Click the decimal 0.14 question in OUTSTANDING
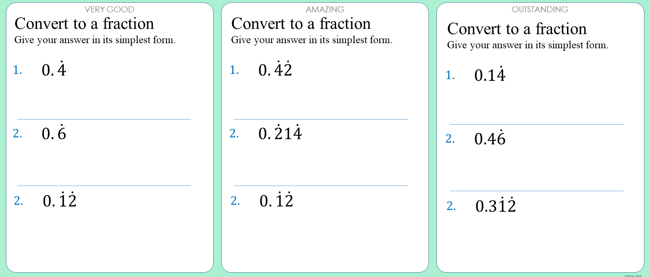The width and height of the screenshot is (650, 277). (x=490, y=75)
